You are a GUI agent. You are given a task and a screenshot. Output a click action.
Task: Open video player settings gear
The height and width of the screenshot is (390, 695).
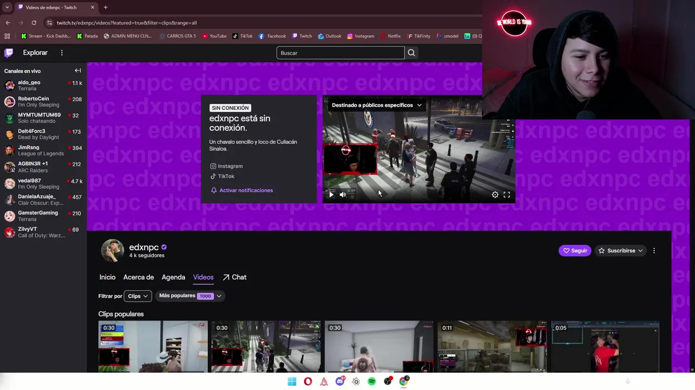[495, 194]
